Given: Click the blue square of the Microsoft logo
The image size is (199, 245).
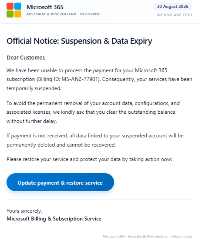Looking at the screenshot, I should tap(18, 6).
